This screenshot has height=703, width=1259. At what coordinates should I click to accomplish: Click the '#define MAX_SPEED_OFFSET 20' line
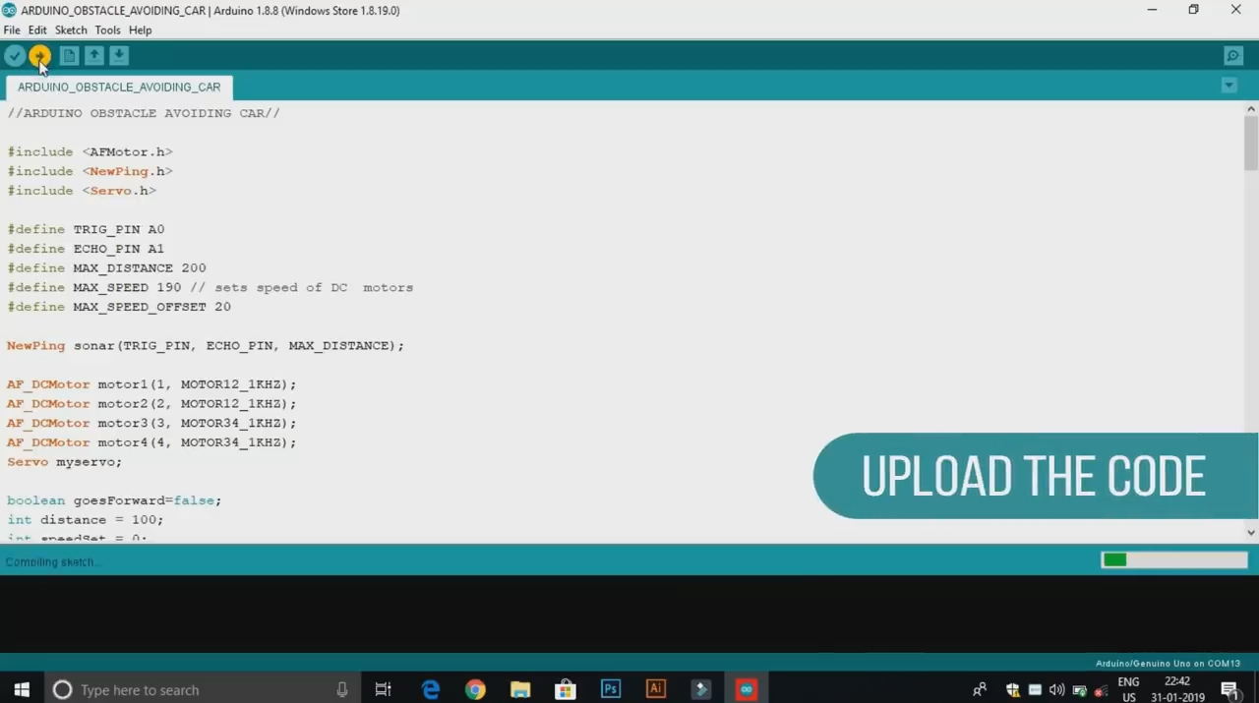coord(119,307)
